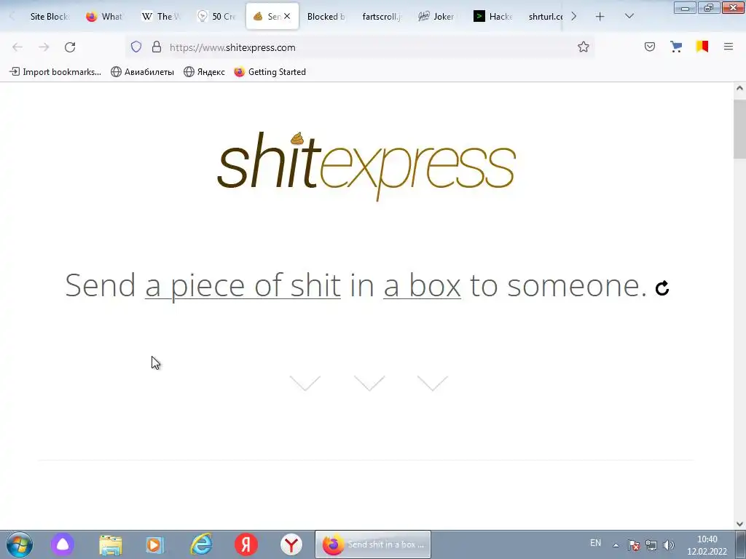This screenshot has width=746, height=559.
Task: Open Windows Media Player taskbar icon
Action: [x=155, y=544]
